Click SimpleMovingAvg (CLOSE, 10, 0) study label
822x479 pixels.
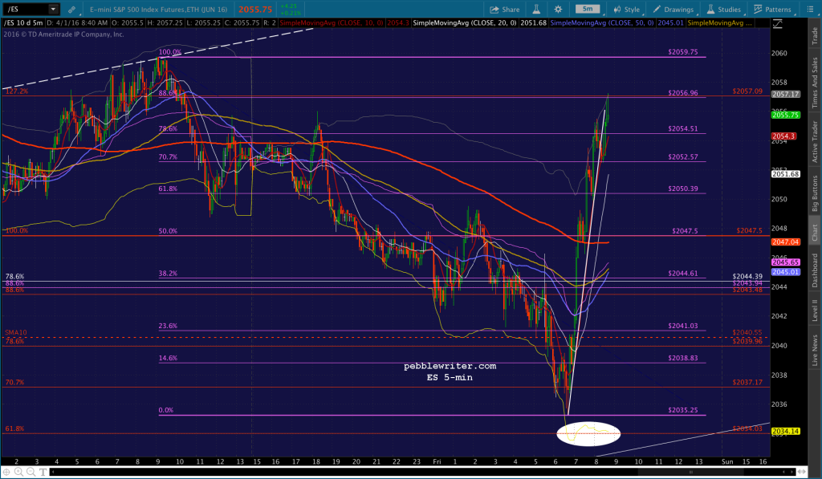[332, 23]
